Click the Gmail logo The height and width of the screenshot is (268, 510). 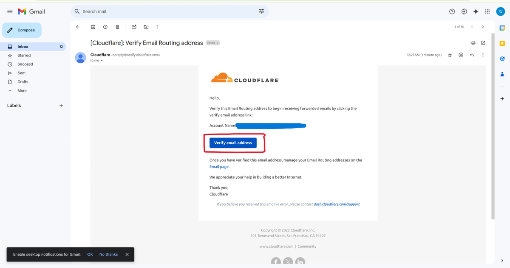click(x=31, y=11)
